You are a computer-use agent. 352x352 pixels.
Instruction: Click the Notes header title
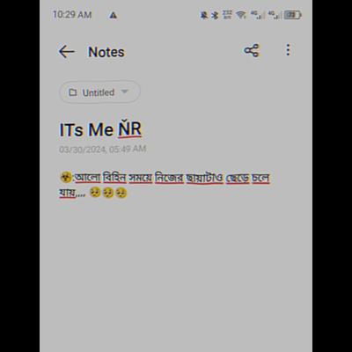click(x=106, y=52)
